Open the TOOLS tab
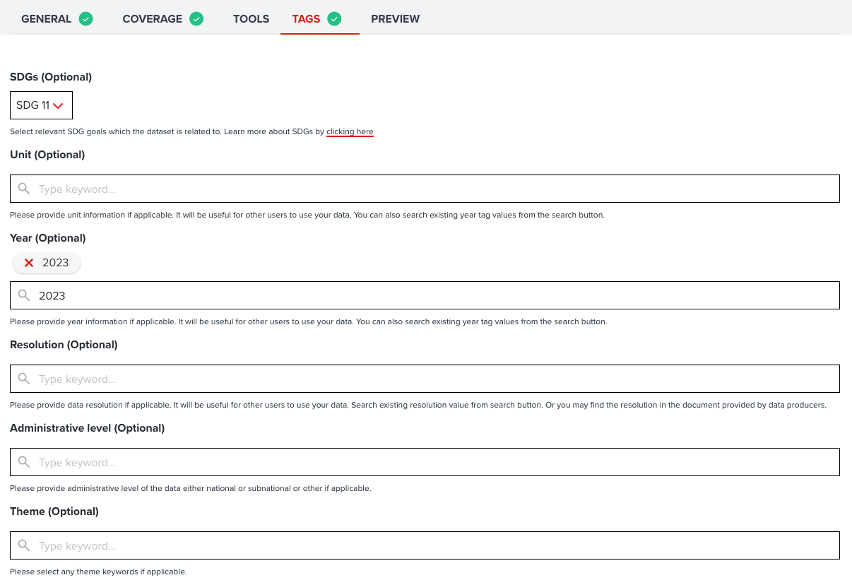Screen dimensions: 852x580 coord(251,18)
